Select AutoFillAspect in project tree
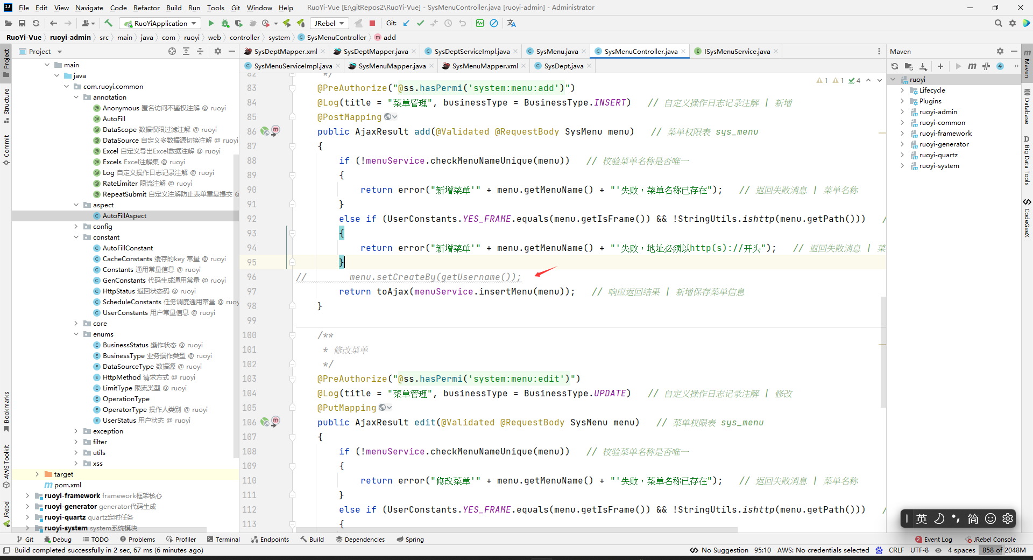 coord(124,215)
